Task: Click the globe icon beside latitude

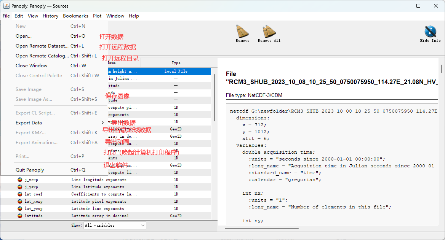Action: click(x=20, y=216)
